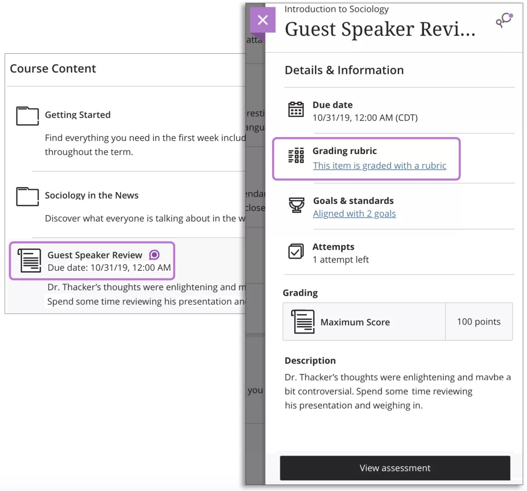Screen dimensions: 527x491
Task: Click the goals trophy icon
Action: pos(296,205)
